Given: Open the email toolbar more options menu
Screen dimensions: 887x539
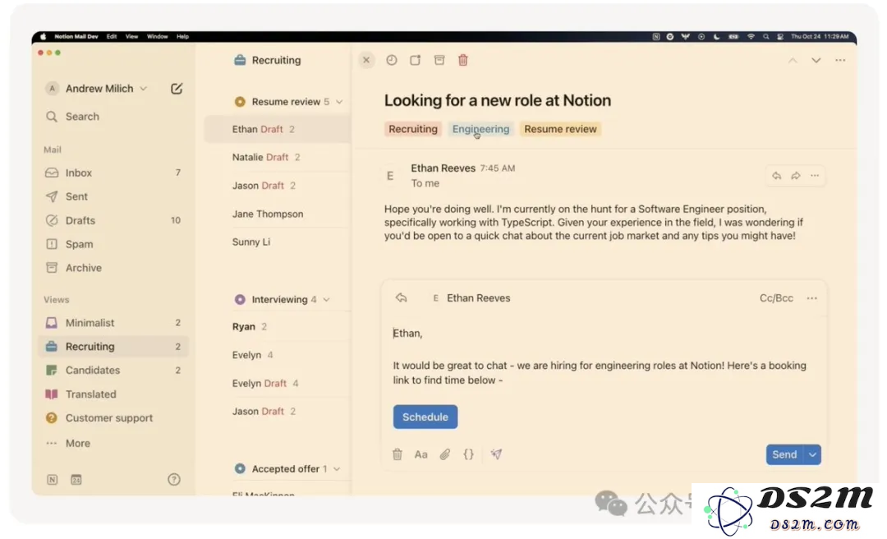Looking at the screenshot, I should pos(840,61).
